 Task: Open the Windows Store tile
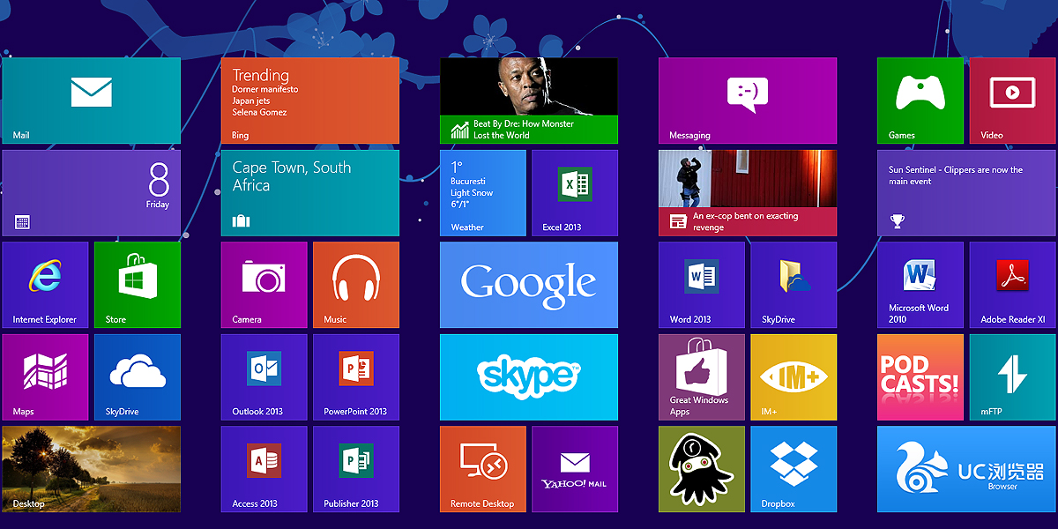[138, 285]
